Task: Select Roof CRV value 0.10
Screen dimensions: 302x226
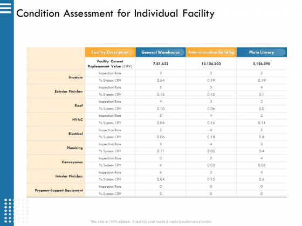Action: pyautogui.click(x=161, y=109)
